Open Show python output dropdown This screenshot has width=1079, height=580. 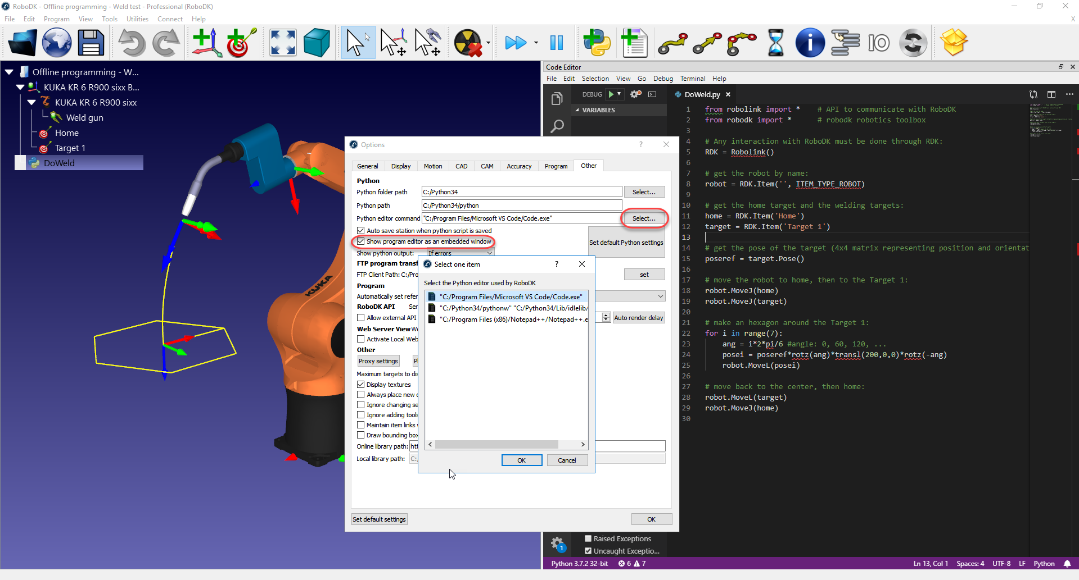(x=460, y=253)
